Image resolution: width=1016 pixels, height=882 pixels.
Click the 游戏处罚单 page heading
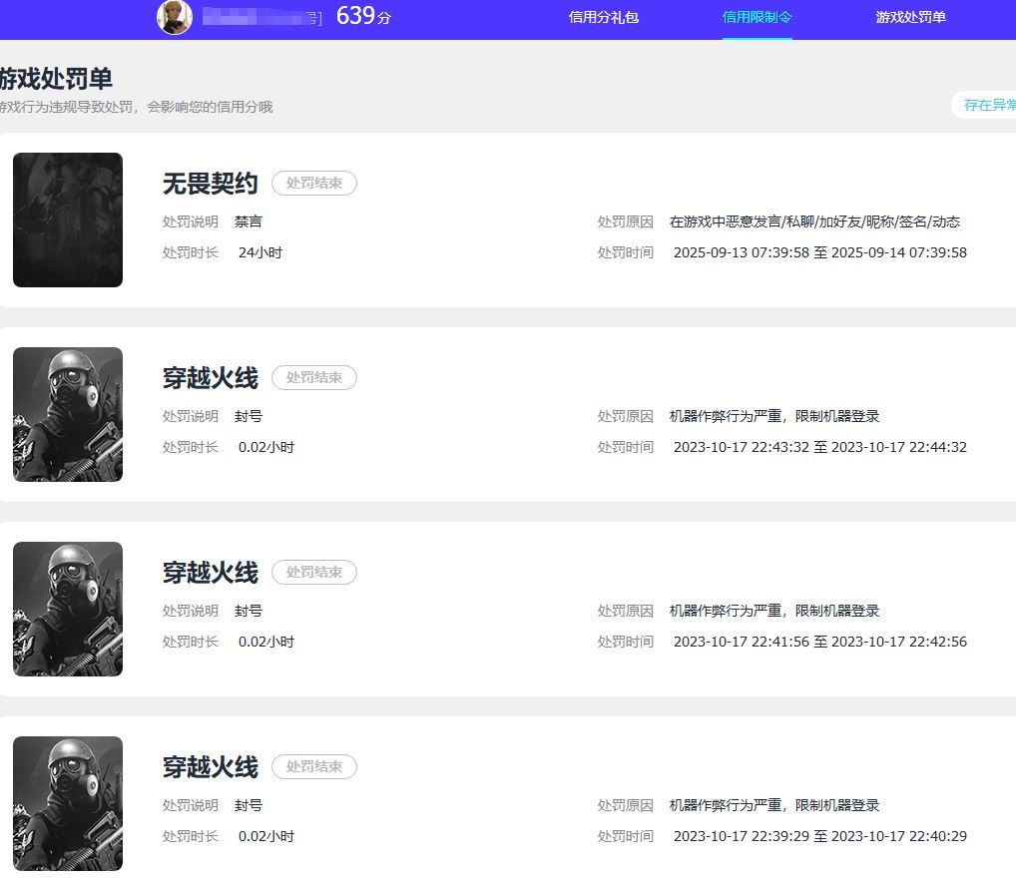coord(56,79)
